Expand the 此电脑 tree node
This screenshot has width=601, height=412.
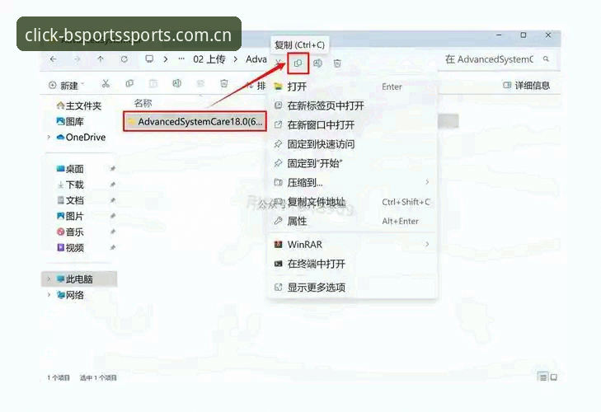pos(49,279)
